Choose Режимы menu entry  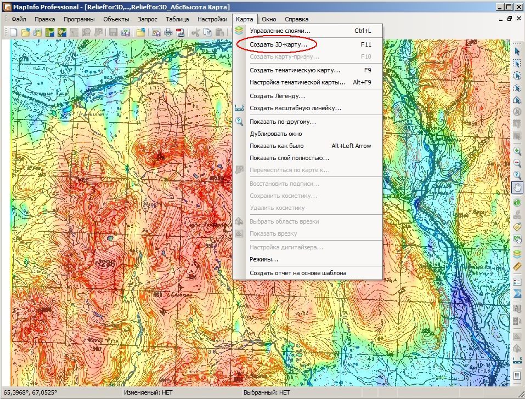pos(308,259)
